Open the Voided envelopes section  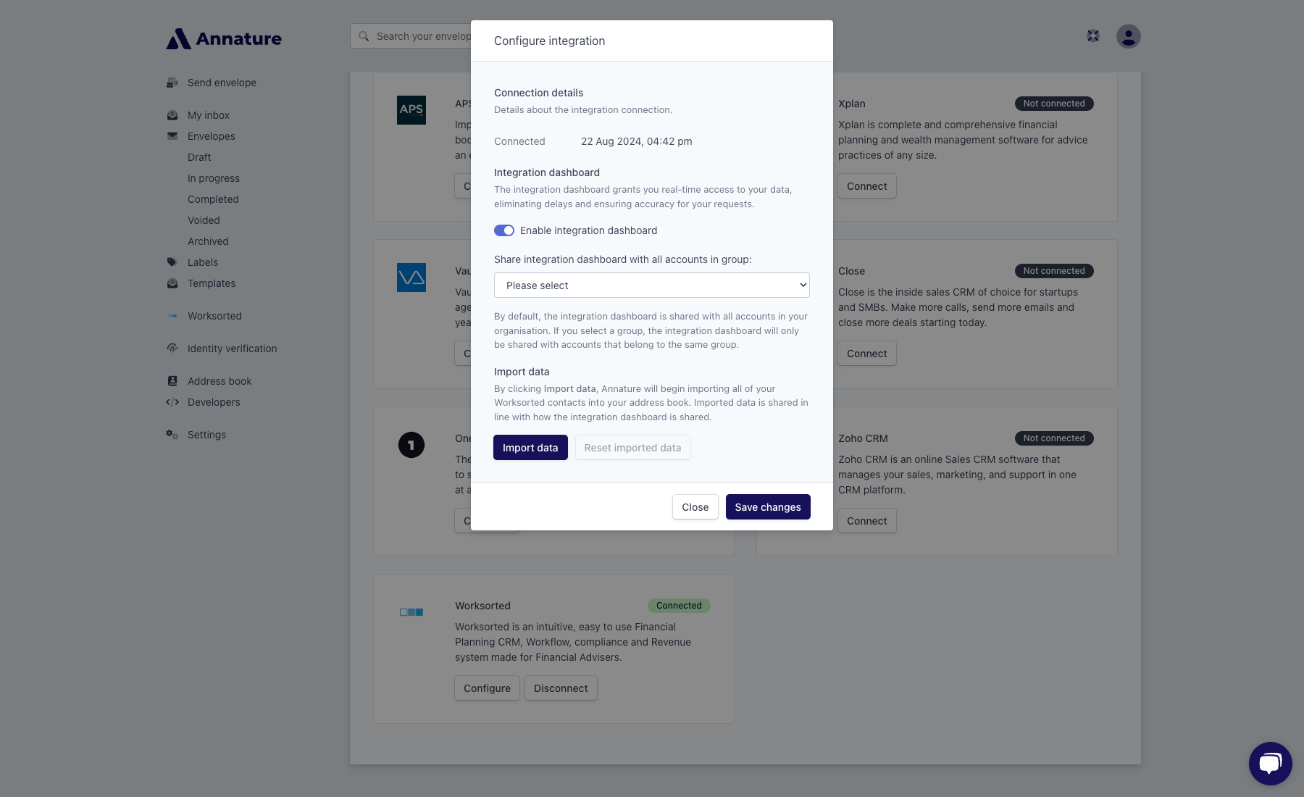204,220
